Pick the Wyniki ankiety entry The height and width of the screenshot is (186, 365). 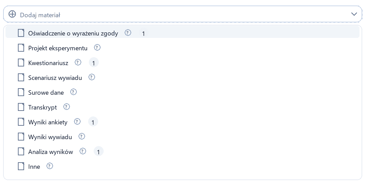[x=182, y=122]
